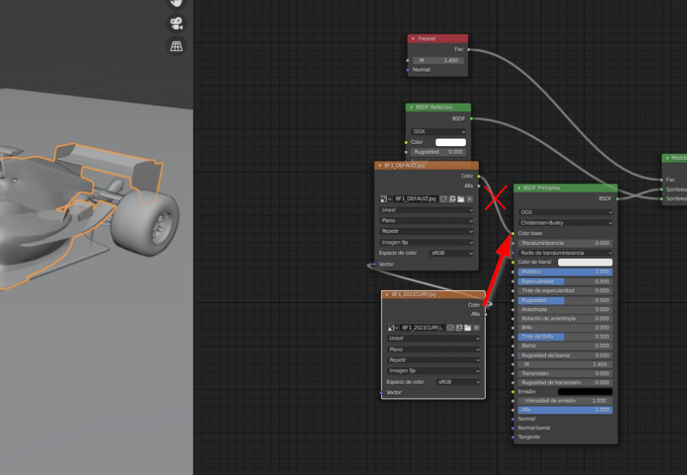The image size is (687, 475).
Task: Toggle fake user shield on BF1_DEFAULT.jpg
Action: (x=444, y=199)
